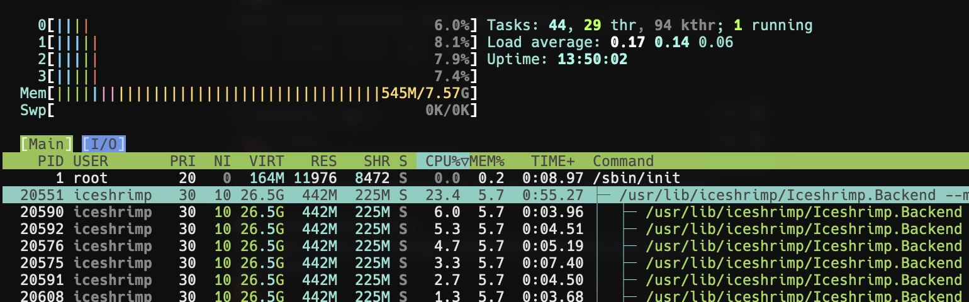969x302 pixels.
Task: Click the 0:07.40 TIME+ value
Action: pyautogui.click(x=553, y=263)
